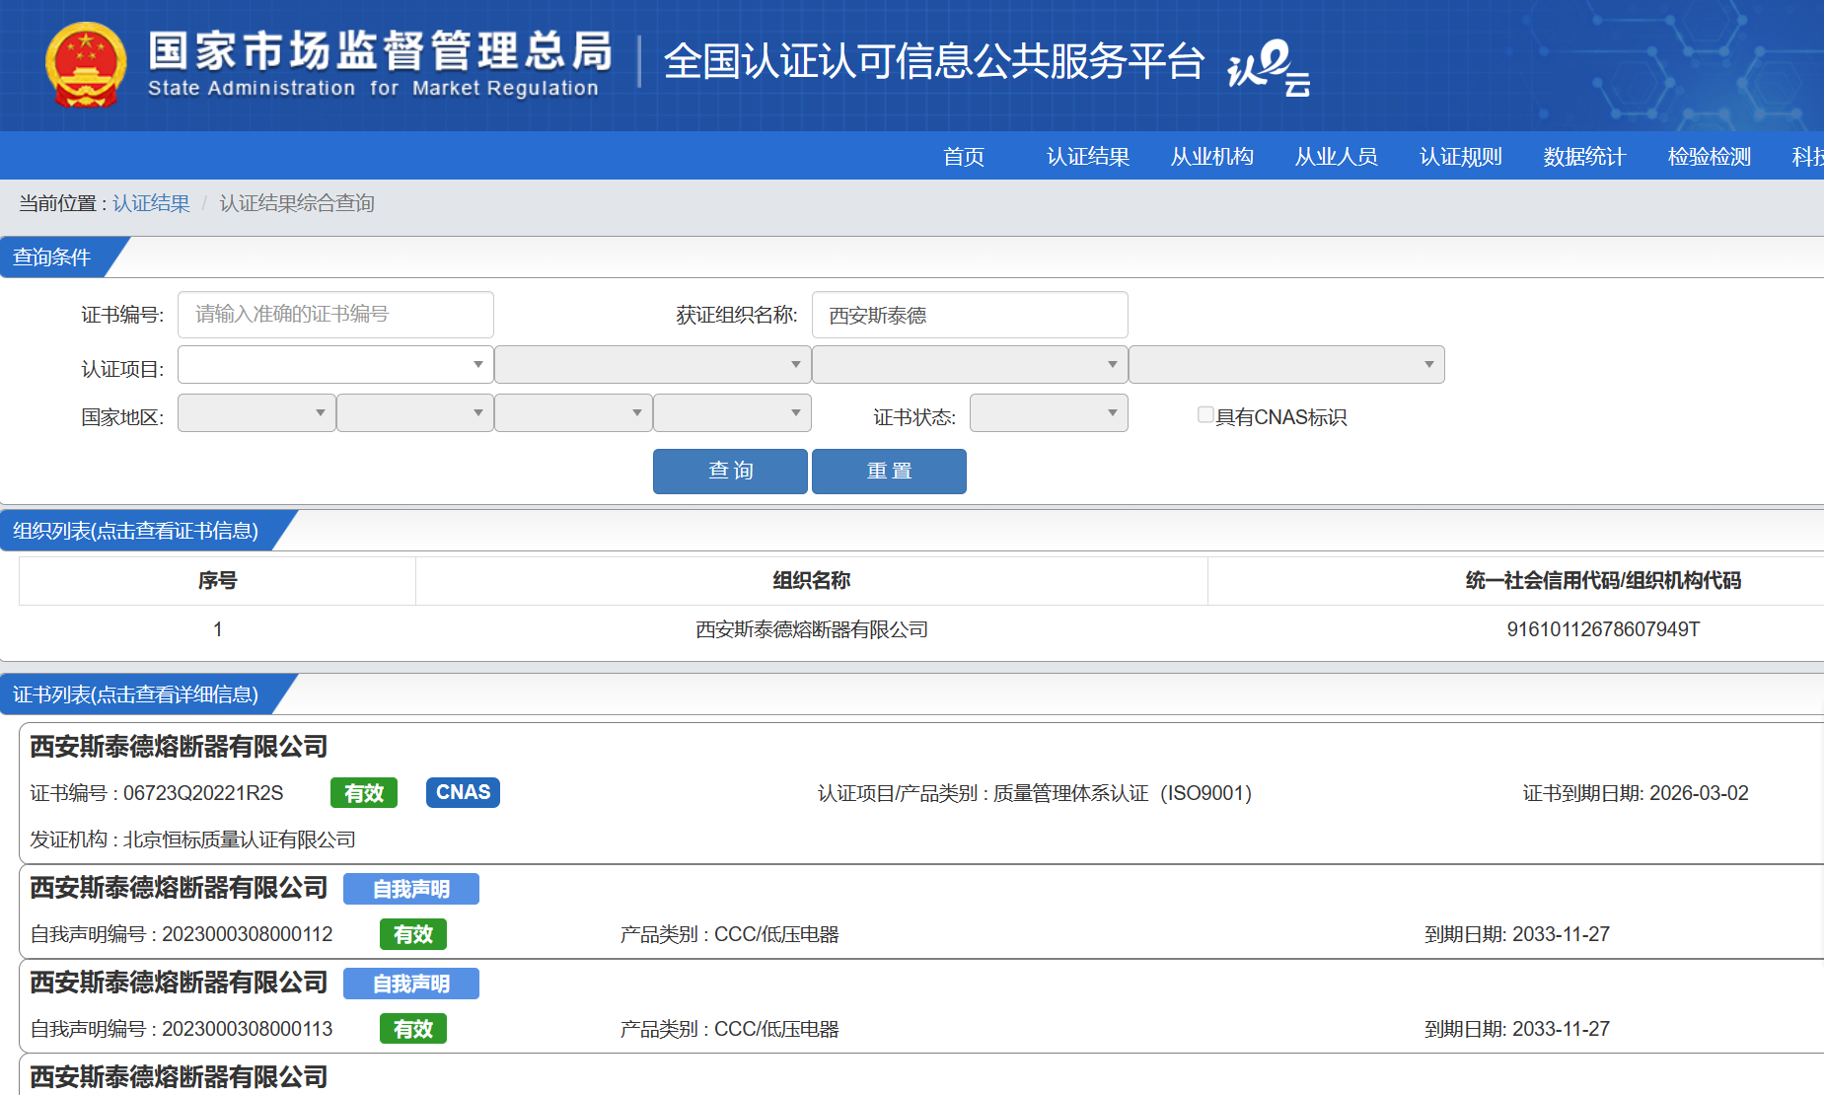
Task: Click the 重置 reset button
Action: pyautogui.click(x=889, y=472)
